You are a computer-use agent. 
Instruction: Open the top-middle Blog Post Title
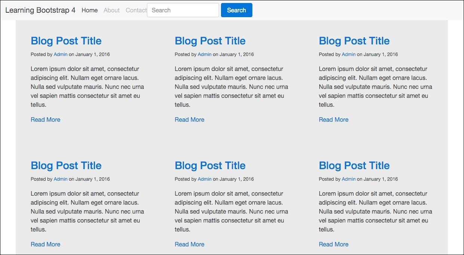tap(210, 41)
